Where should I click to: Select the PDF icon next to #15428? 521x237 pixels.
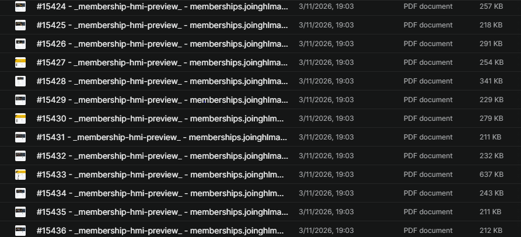click(20, 81)
